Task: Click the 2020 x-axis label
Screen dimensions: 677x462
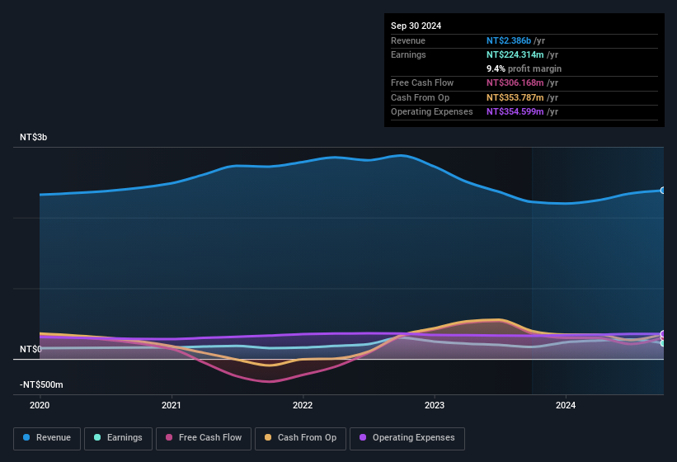Action: (x=40, y=405)
